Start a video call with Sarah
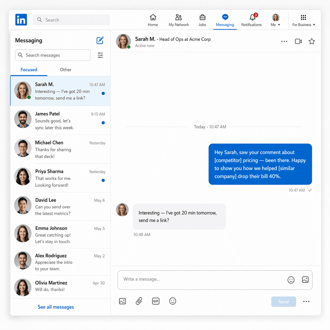Viewport: 330px width, 330px height. [x=298, y=41]
